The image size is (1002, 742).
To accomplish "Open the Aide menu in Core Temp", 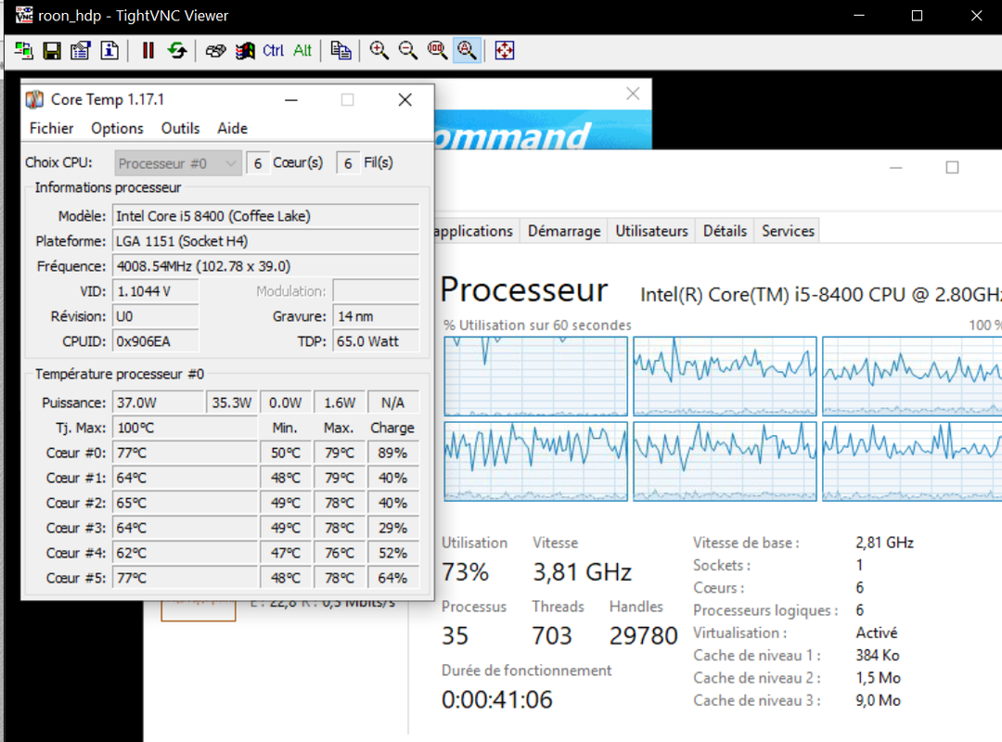I will click(232, 129).
